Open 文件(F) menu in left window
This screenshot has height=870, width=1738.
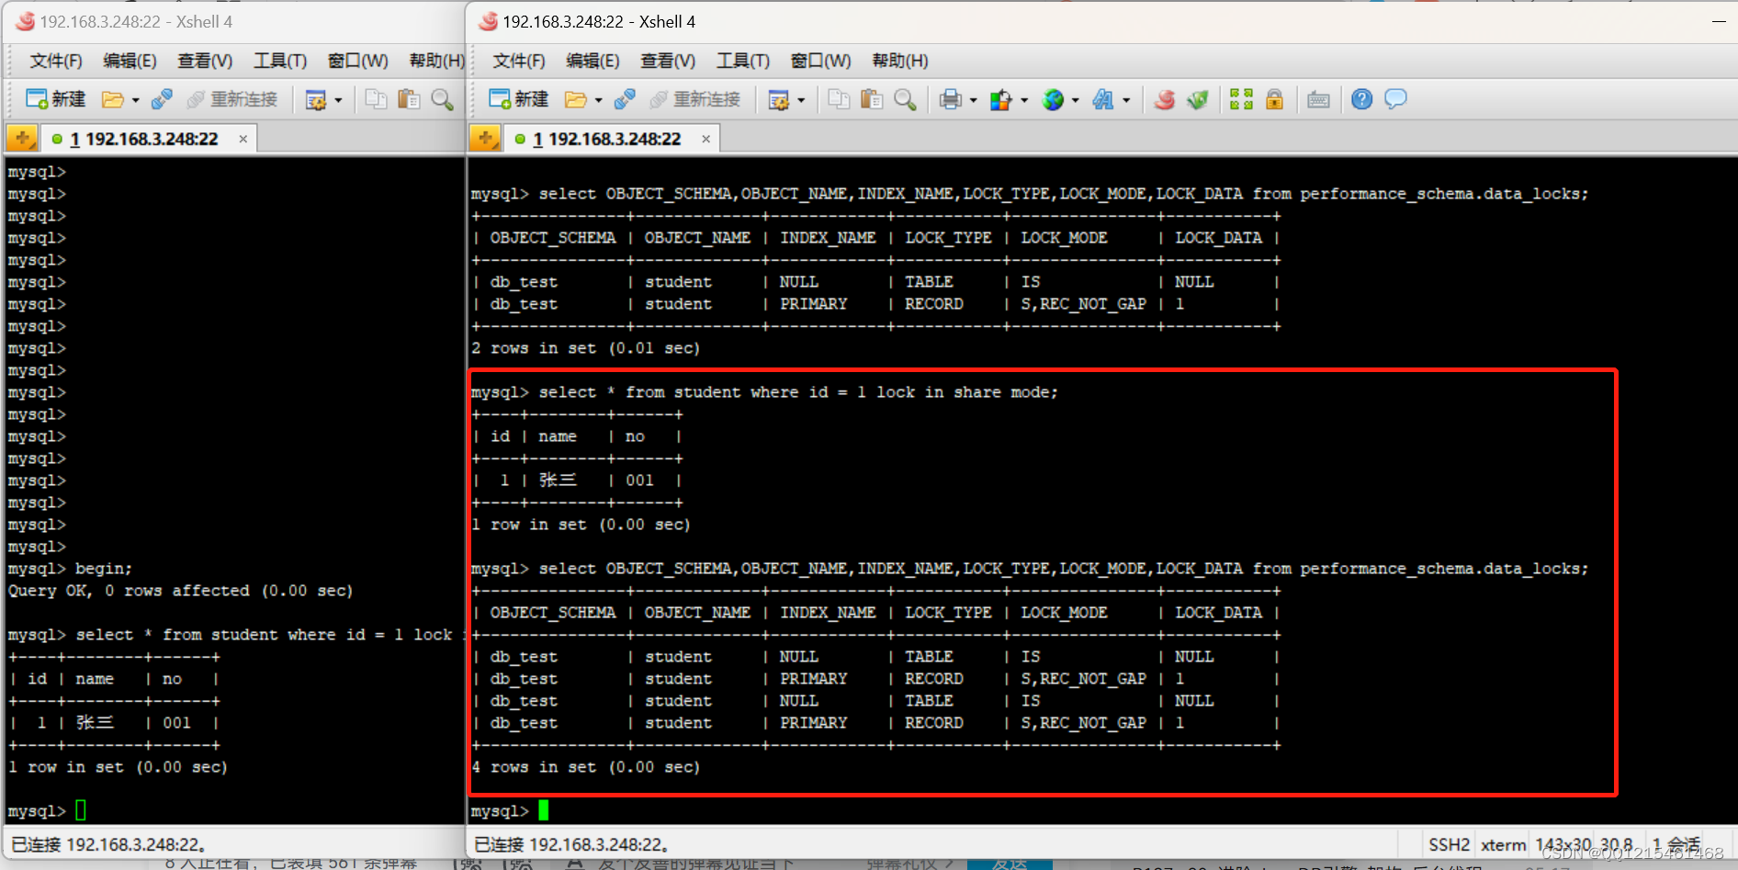pos(56,61)
